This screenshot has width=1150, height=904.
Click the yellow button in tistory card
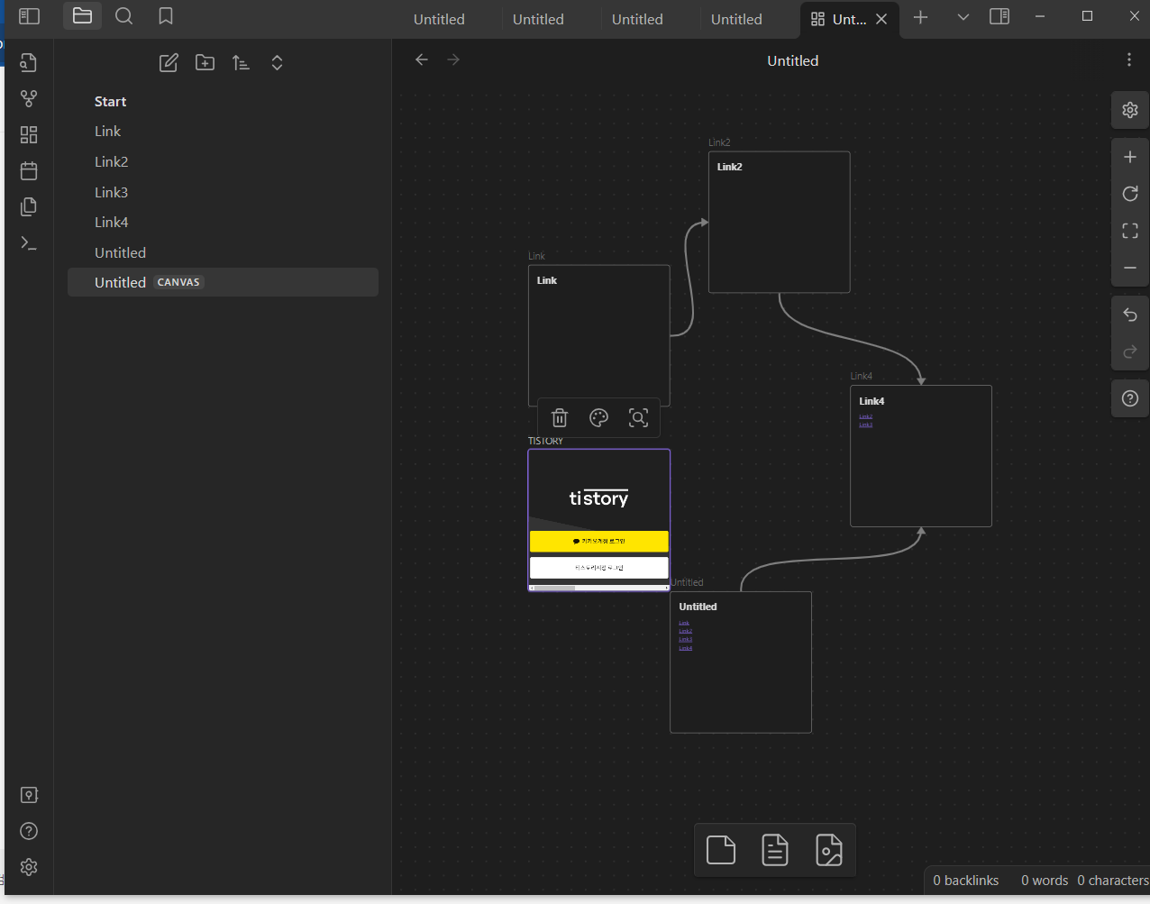pyautogui.click(x=599, y=541)
